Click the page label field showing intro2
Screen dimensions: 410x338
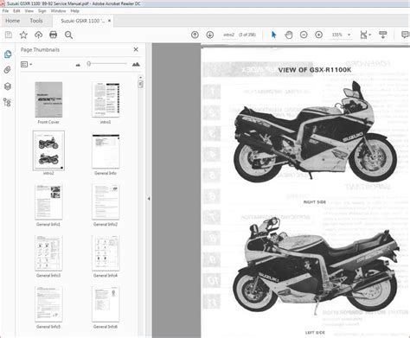229,35
